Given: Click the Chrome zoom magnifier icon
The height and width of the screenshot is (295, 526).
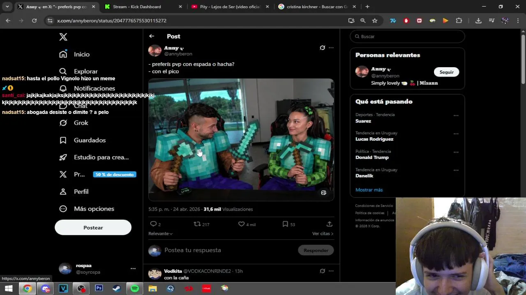Looking at the screenshot, I should pos(363,20).
